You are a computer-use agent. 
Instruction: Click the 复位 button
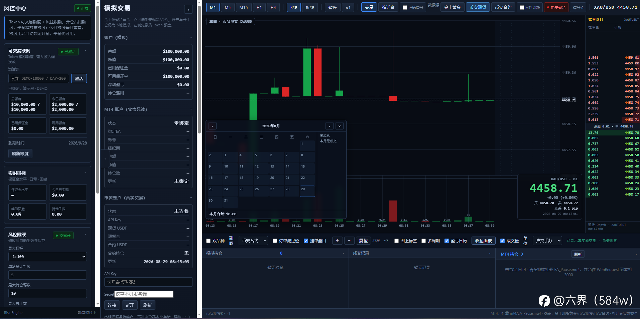point(363,241)
